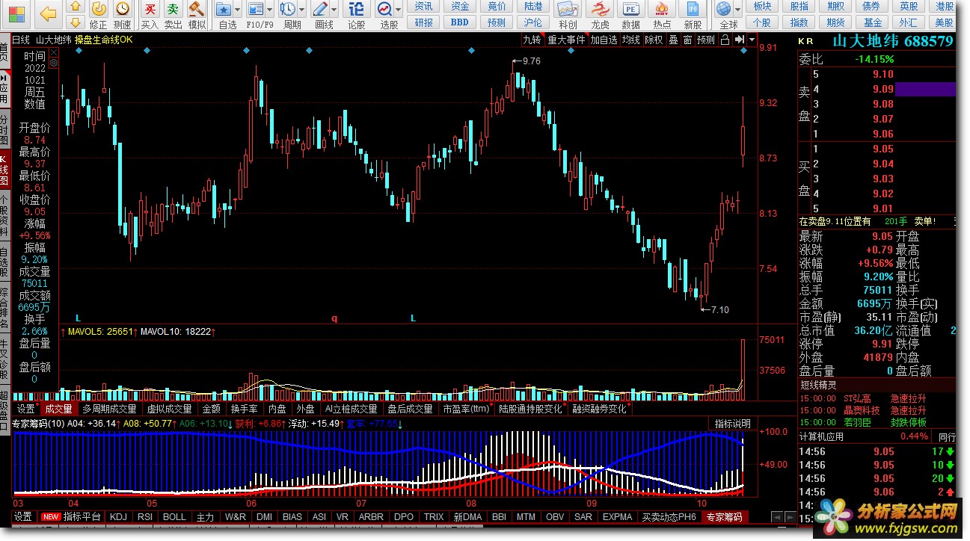Viewport: 970px width, 541px height.
Task: Click the 选股 stock screener icon
Action: 385,10
